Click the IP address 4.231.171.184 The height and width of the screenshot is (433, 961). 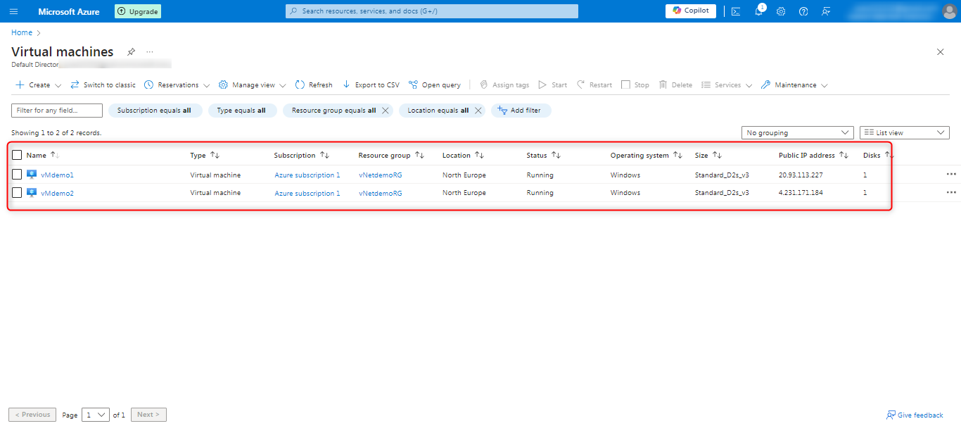801,193
